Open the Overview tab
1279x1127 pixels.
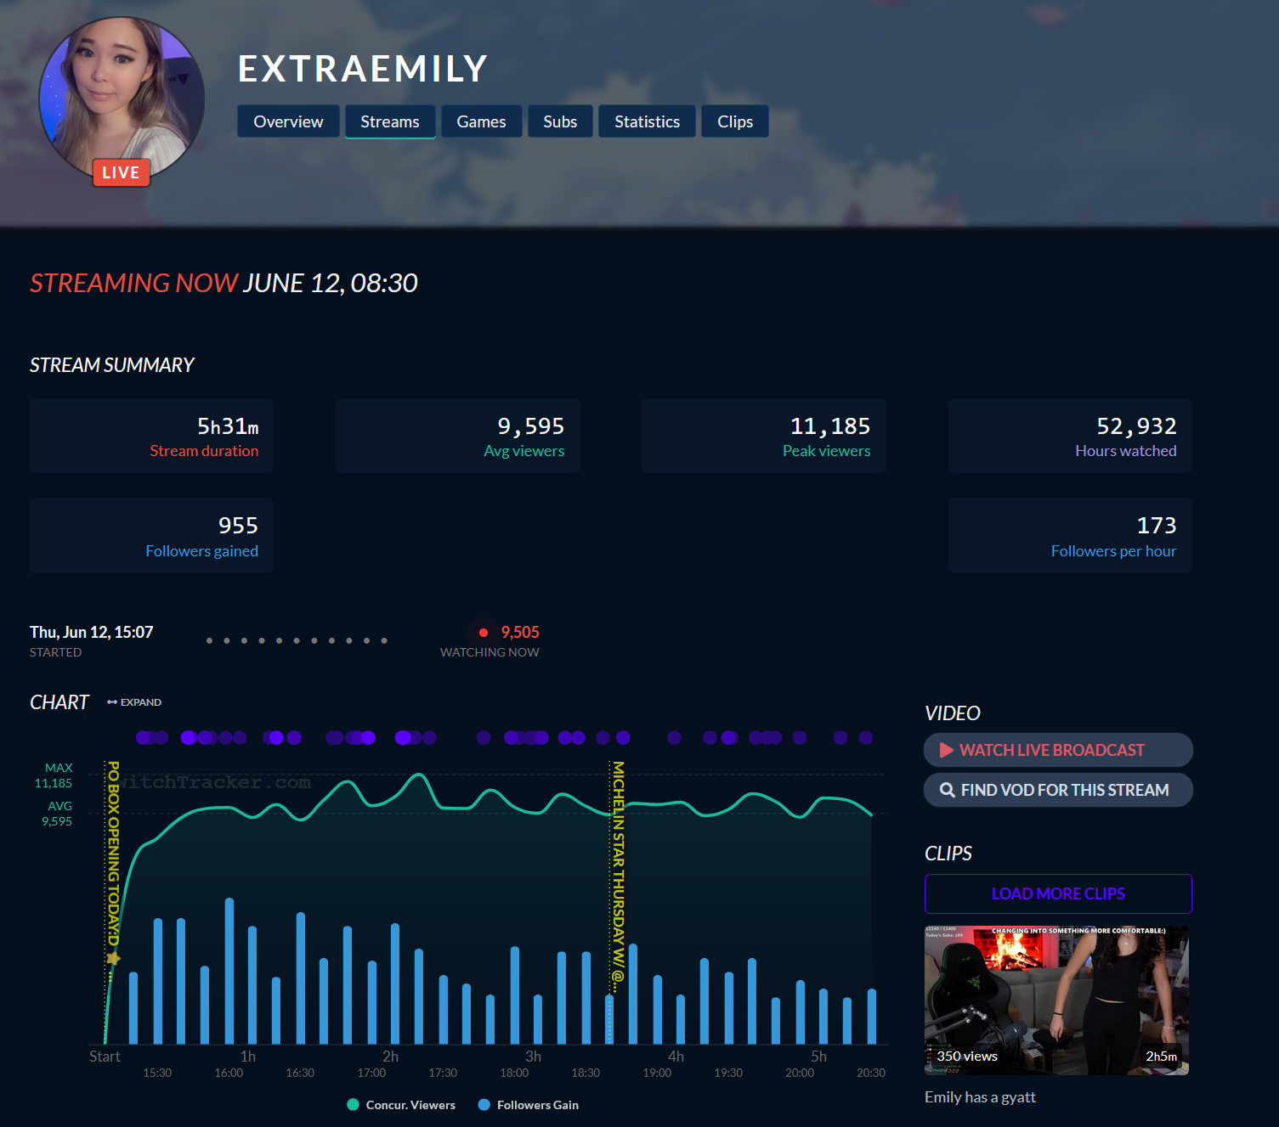coord(288,121)
